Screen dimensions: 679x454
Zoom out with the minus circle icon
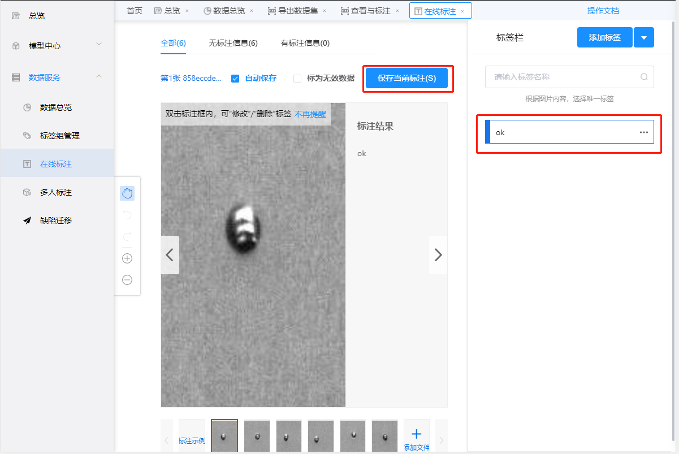[x=127, y=280]
